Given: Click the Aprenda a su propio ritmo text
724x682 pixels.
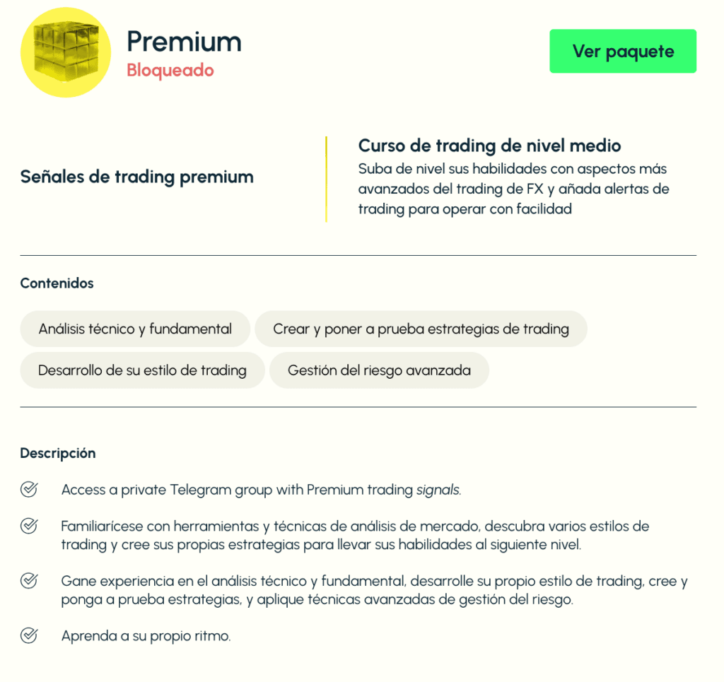Looking at the screenshot, I should tap(146, 635).
